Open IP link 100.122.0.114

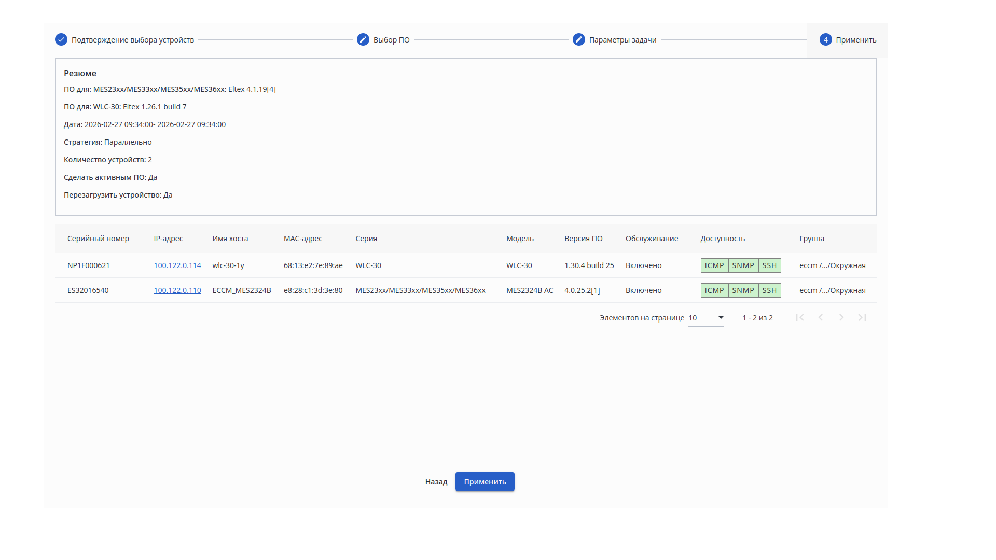(177, 265)
